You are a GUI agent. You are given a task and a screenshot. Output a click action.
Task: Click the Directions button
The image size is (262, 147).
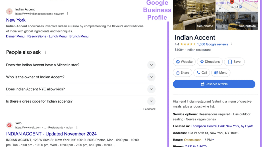(210, 62)
